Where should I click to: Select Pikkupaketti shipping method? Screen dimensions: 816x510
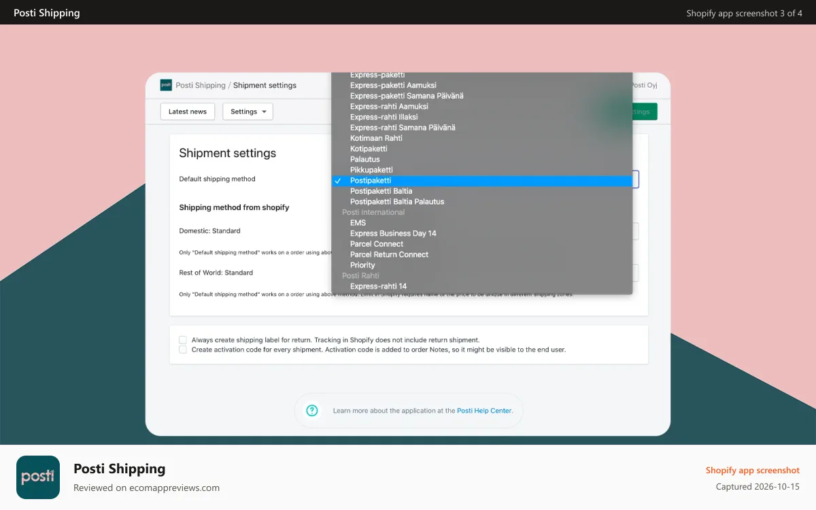[x=481, y=170]
